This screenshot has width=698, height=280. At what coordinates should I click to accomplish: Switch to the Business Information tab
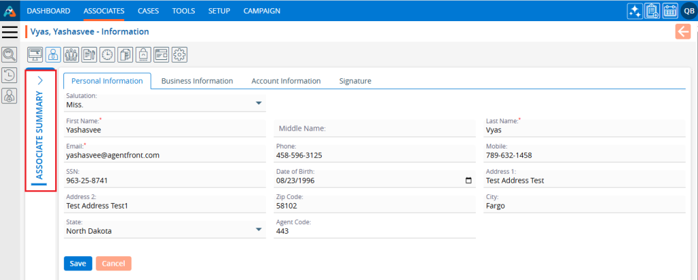click(x=197, y=80)
